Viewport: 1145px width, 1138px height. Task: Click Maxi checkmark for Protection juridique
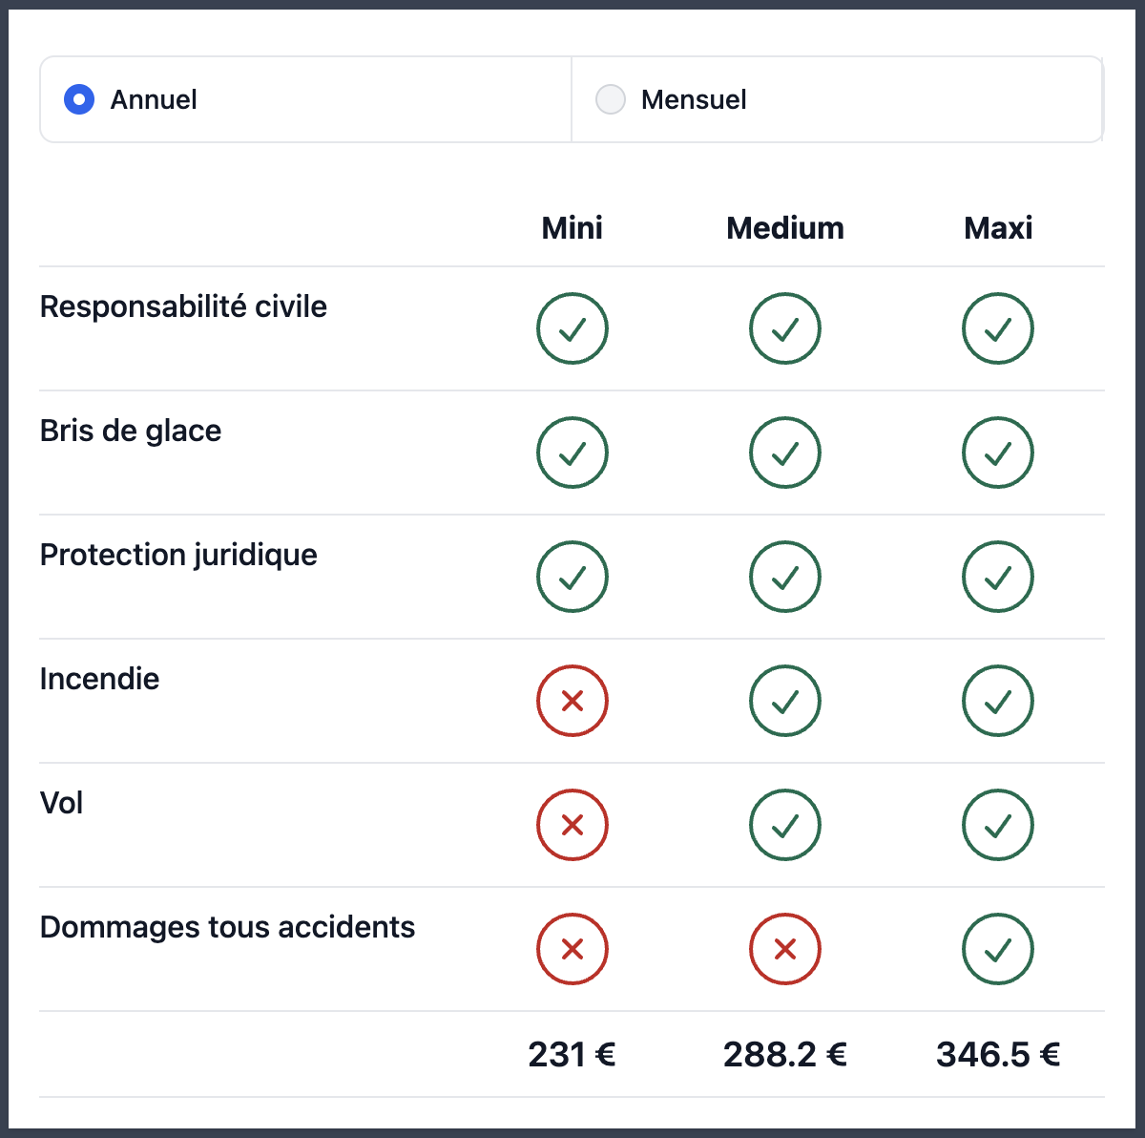(x=998, y=577)
